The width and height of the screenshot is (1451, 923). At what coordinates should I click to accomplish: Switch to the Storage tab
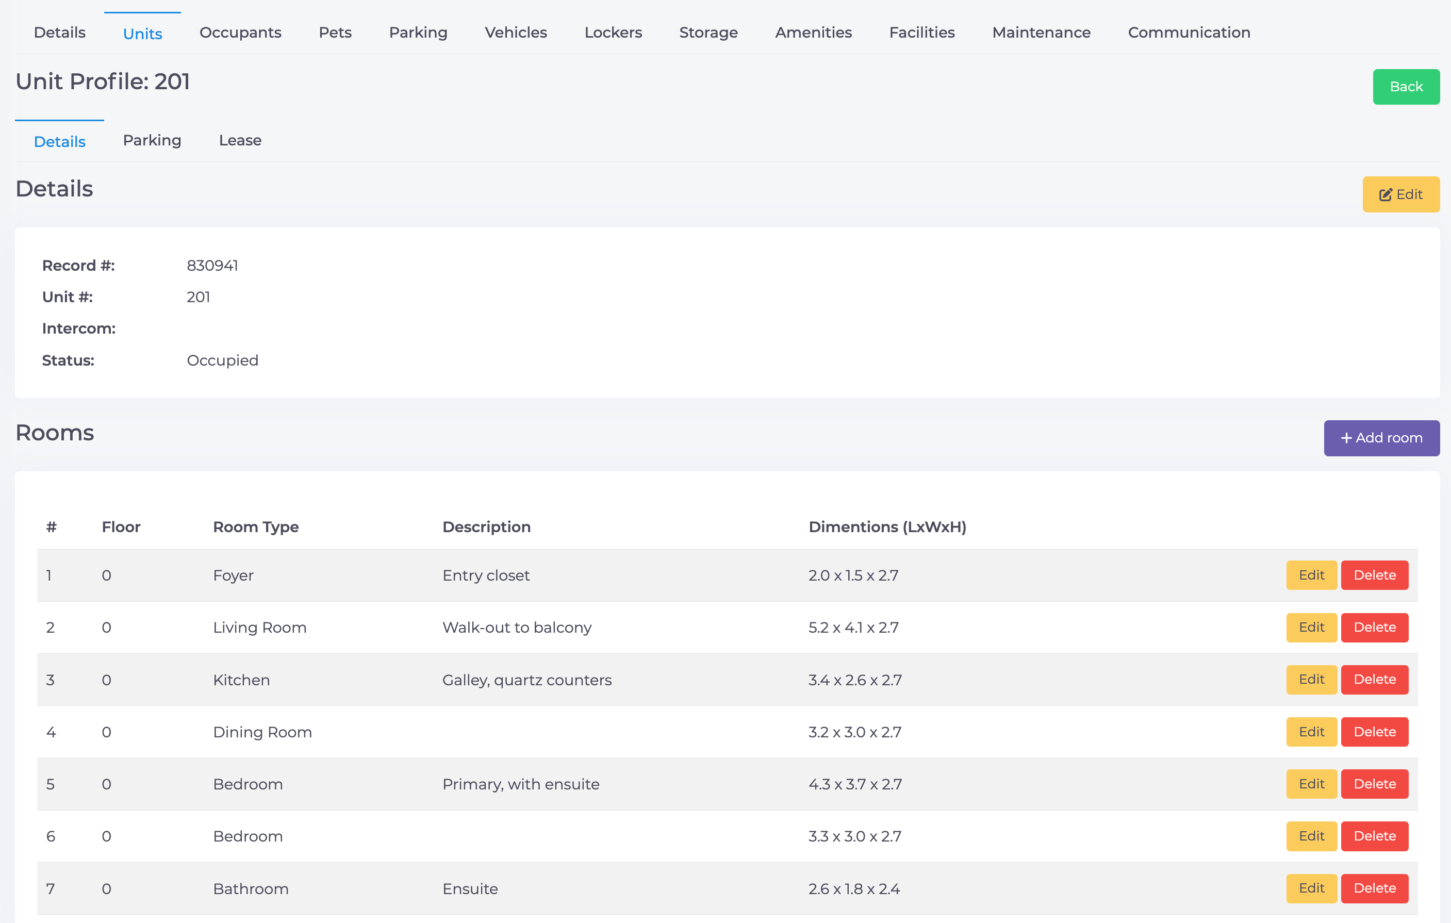click(708, 32)
